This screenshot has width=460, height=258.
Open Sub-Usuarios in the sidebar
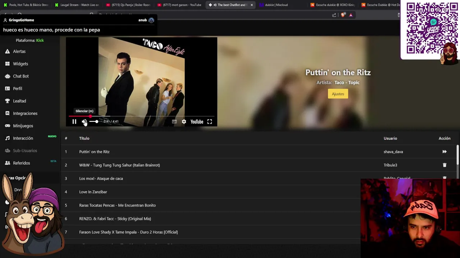coord(25,150)
